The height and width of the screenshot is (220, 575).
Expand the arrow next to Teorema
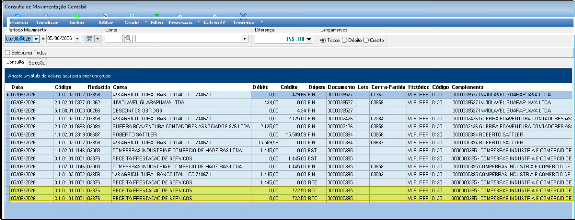click(261, 22)
